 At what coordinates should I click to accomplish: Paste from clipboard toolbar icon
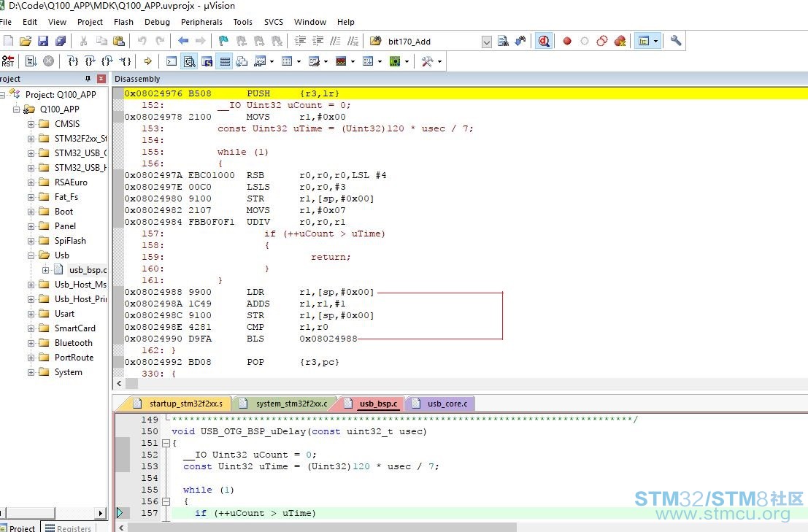(x=119, y=41)
